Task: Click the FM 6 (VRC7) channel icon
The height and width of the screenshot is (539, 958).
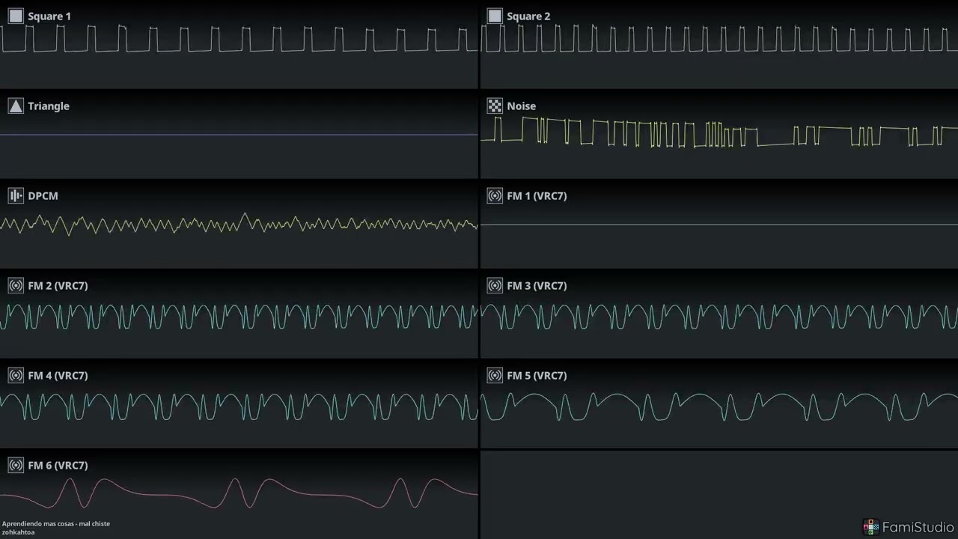Action: [16, 465]
